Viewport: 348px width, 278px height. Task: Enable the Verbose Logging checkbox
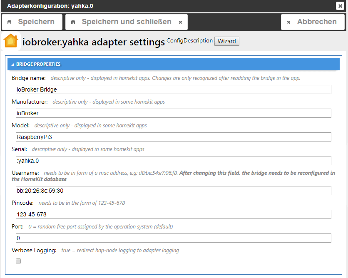click(x=18, y=261)
